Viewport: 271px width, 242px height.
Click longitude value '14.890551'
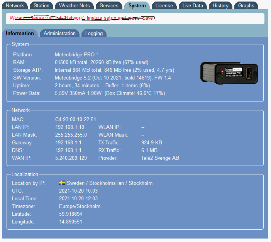pos(71,222)
